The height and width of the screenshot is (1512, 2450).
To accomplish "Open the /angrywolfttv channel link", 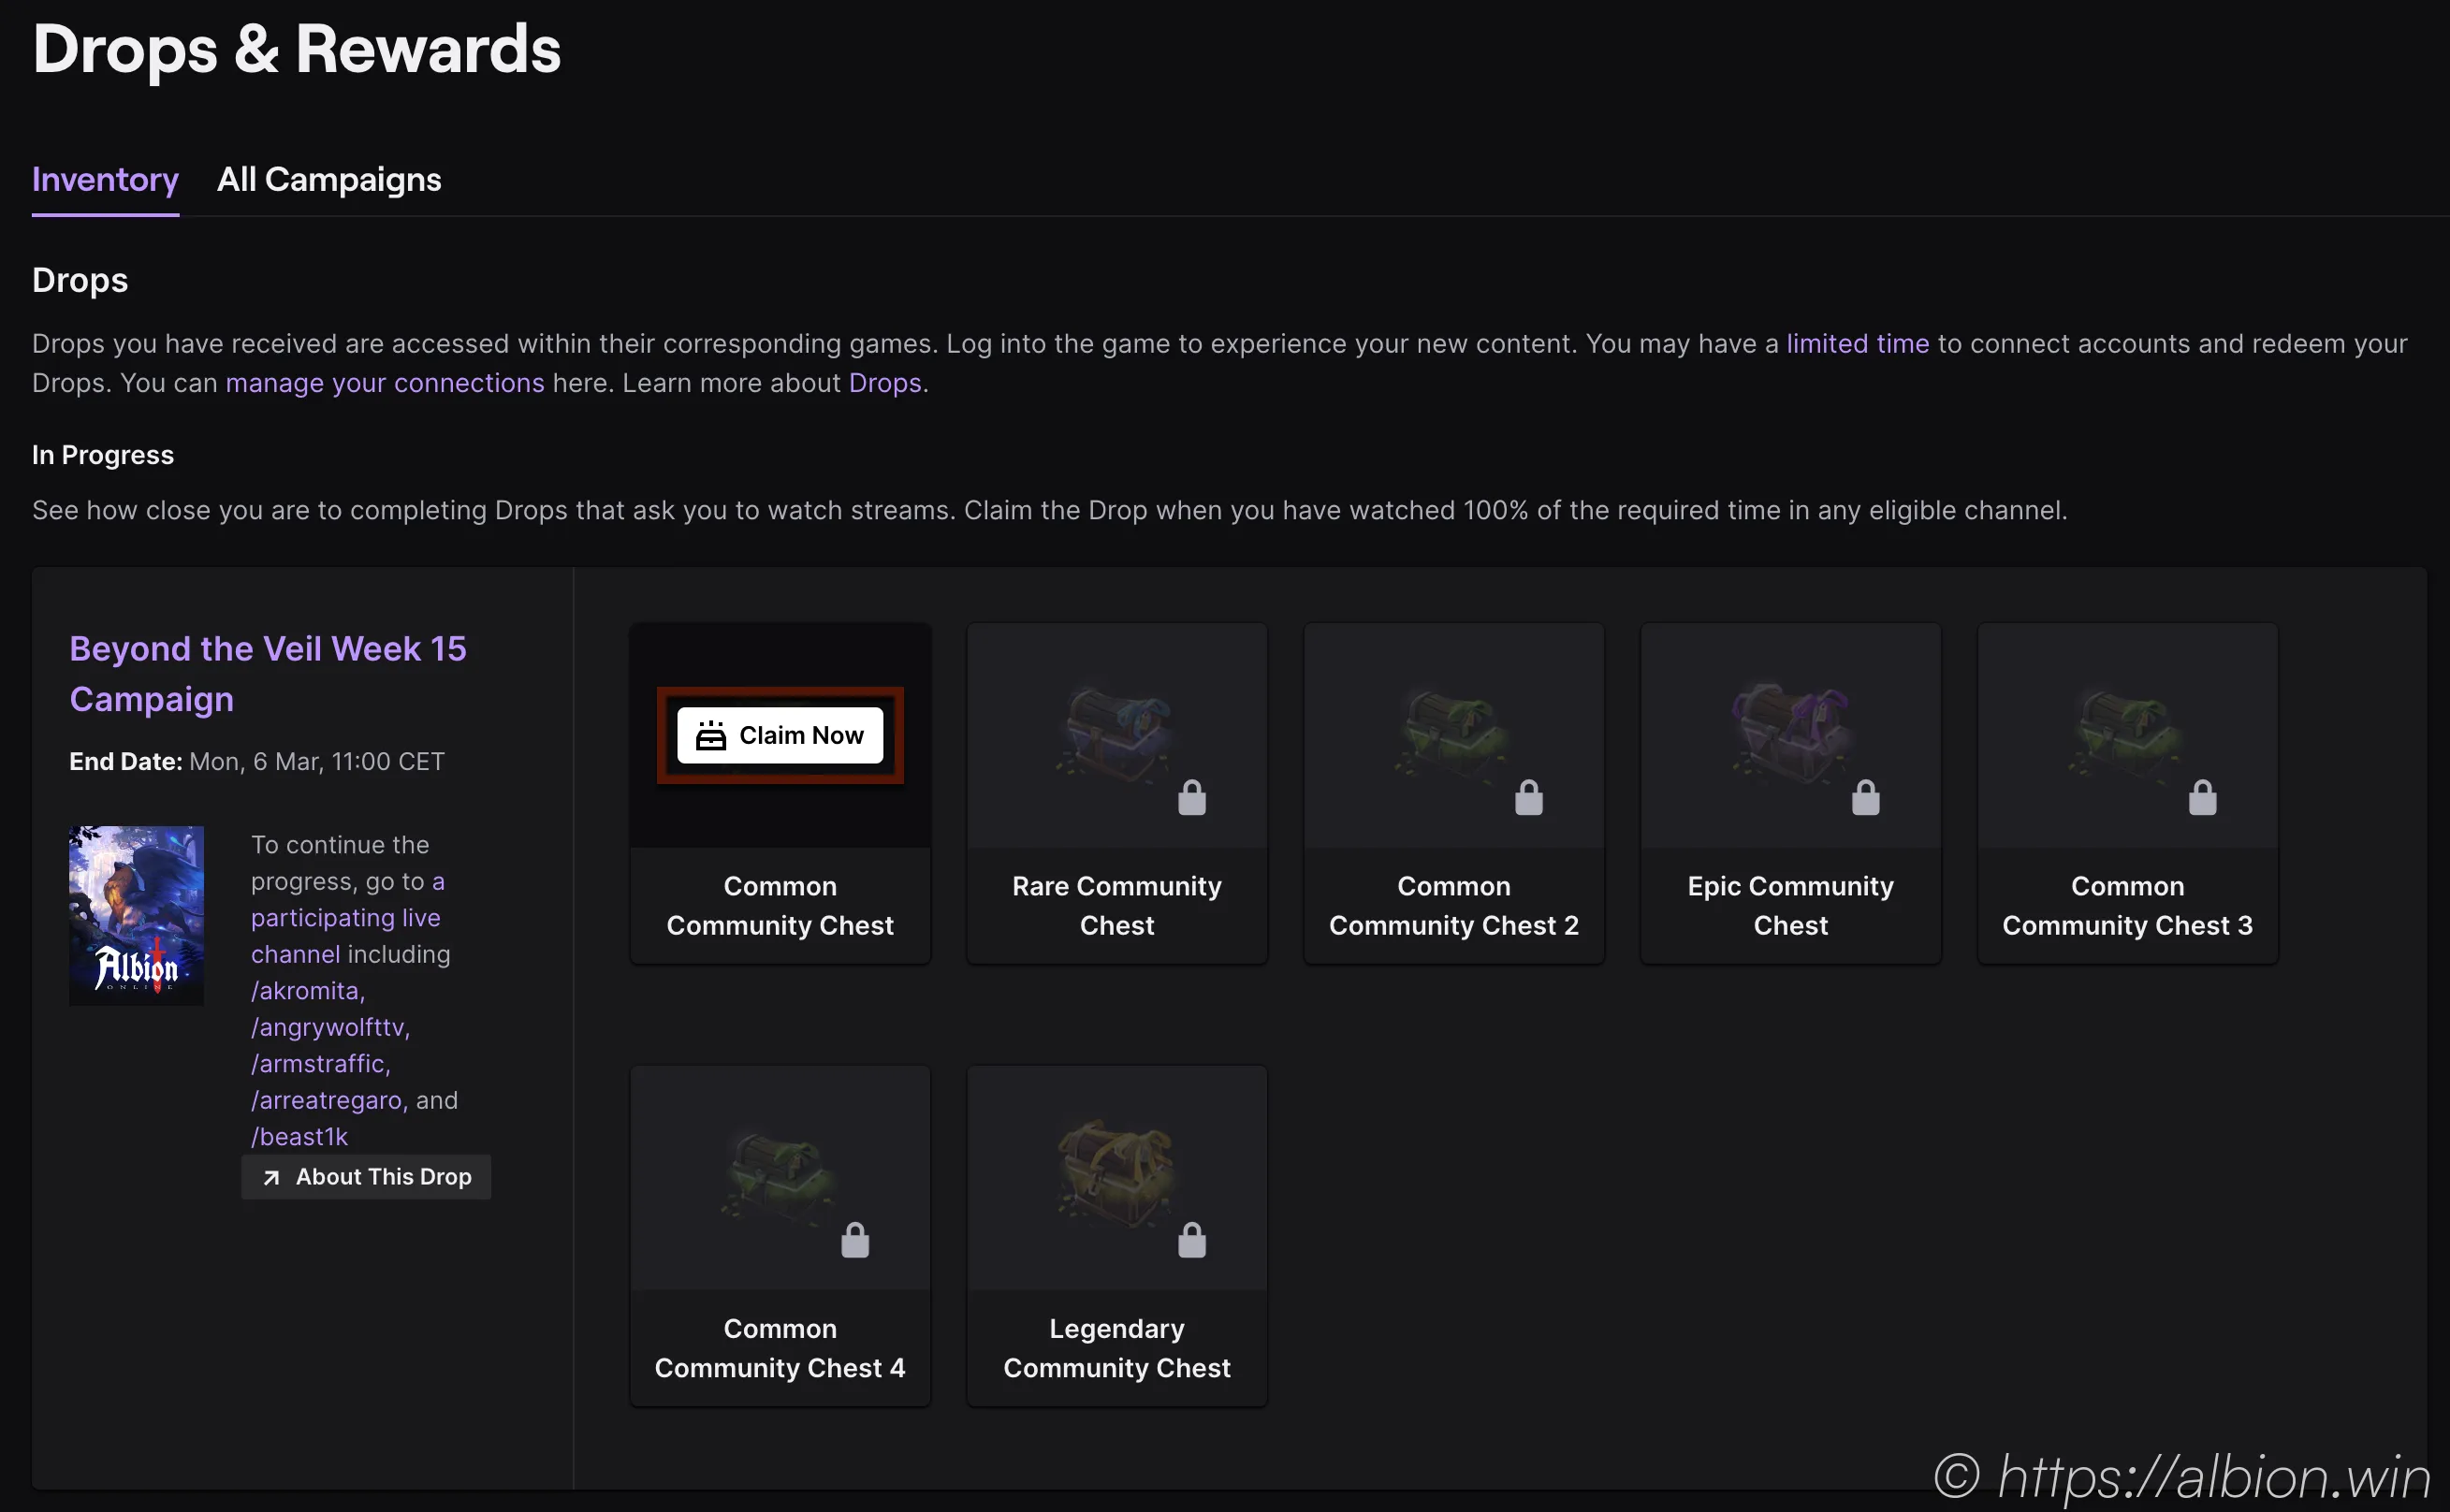I will tap(330, 1027).
